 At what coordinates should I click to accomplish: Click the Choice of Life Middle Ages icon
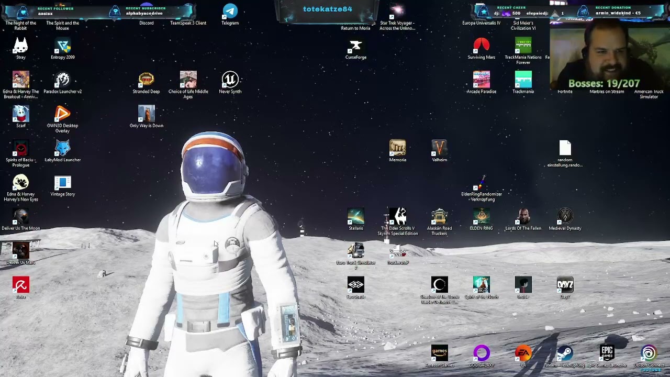pos(188,80)
